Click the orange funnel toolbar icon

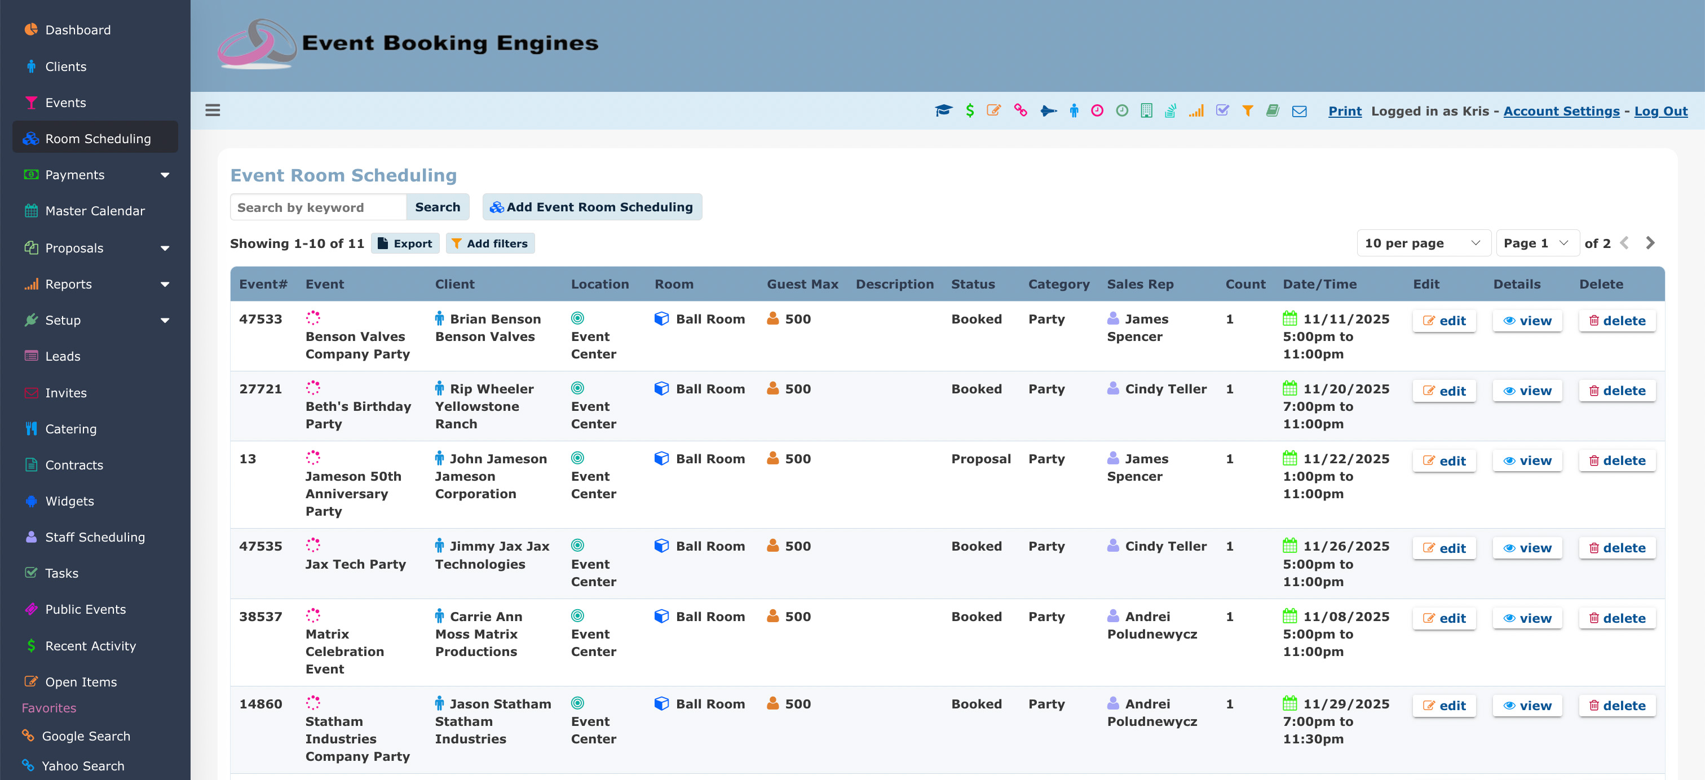point(1247,110)
